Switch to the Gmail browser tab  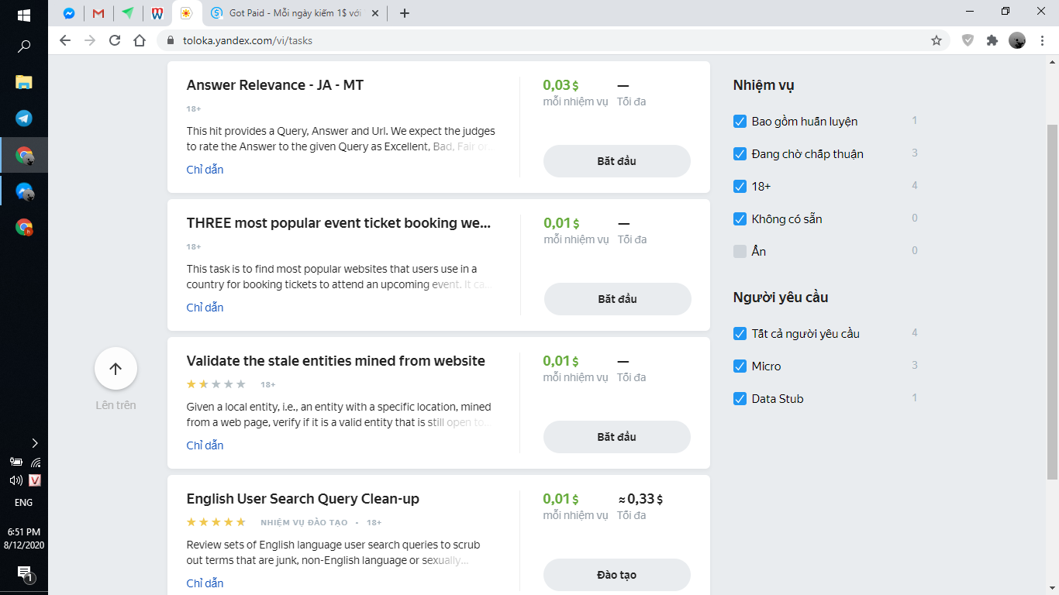[x=98, y=13]
